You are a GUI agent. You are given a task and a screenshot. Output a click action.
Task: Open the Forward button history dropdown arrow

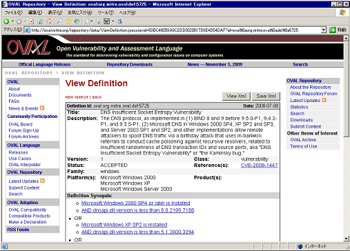(x=25, y=21)
